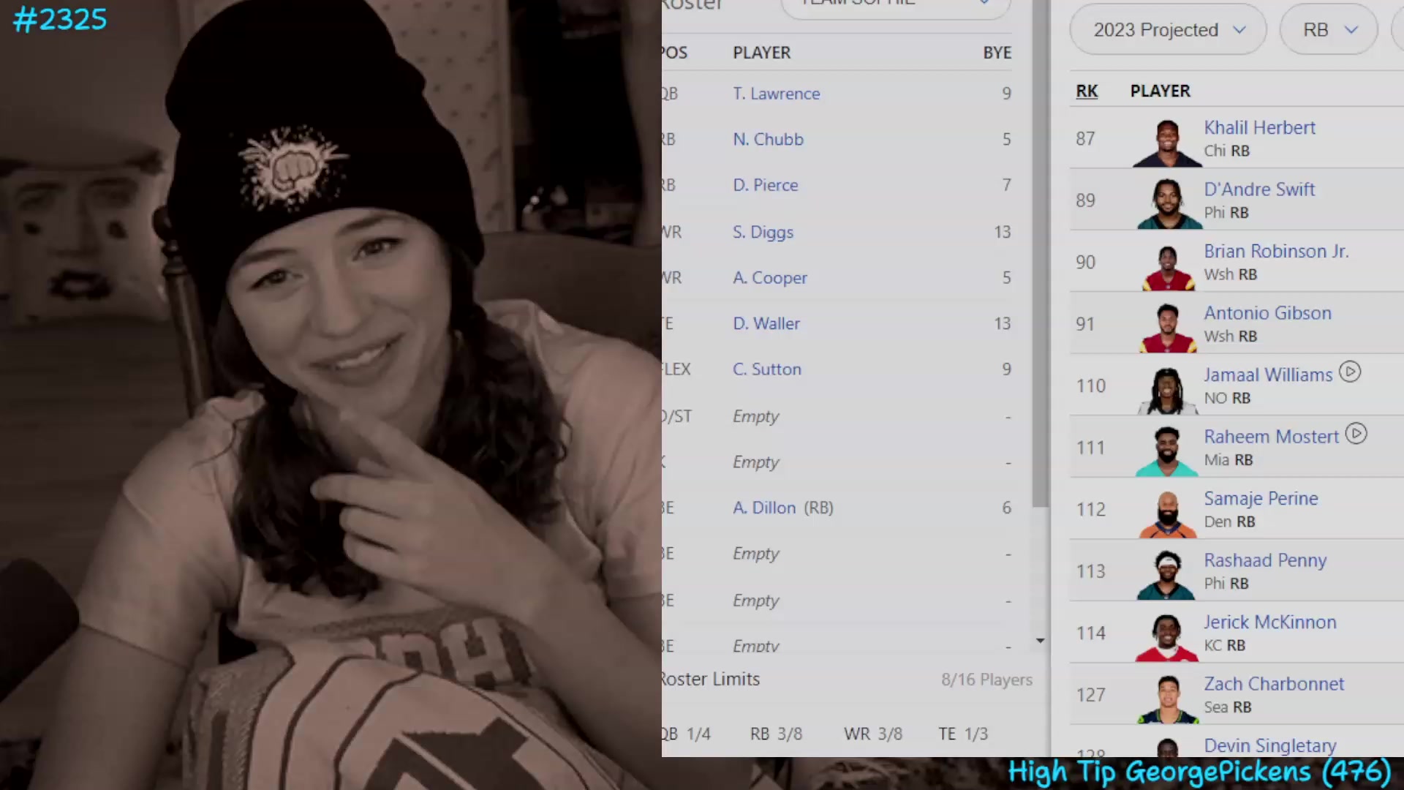
Task: Click the #2325 overlay counter
Action: (x=60, y=20)
